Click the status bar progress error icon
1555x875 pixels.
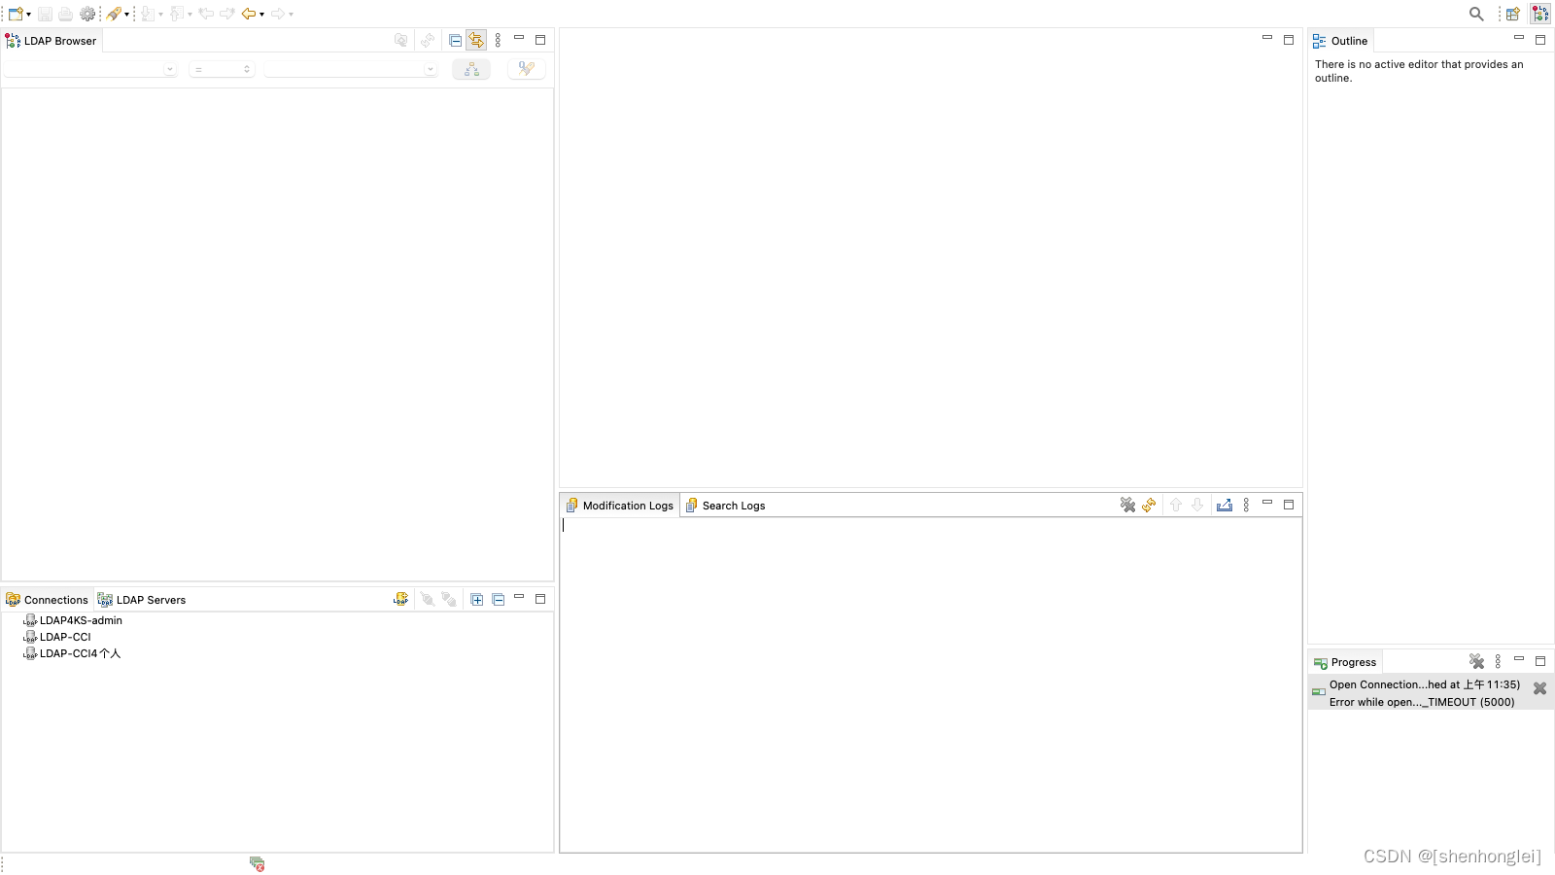[257, 863]
